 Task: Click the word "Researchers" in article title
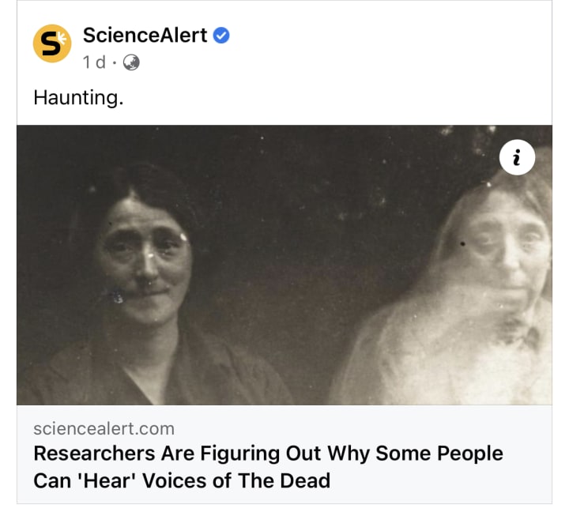point(94,454)
